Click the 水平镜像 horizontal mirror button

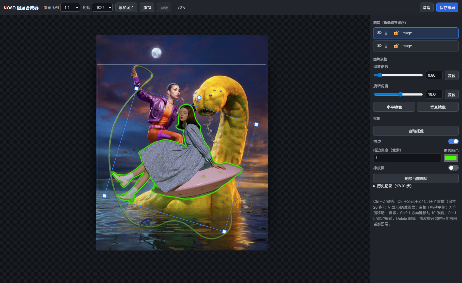coord(394,107)
